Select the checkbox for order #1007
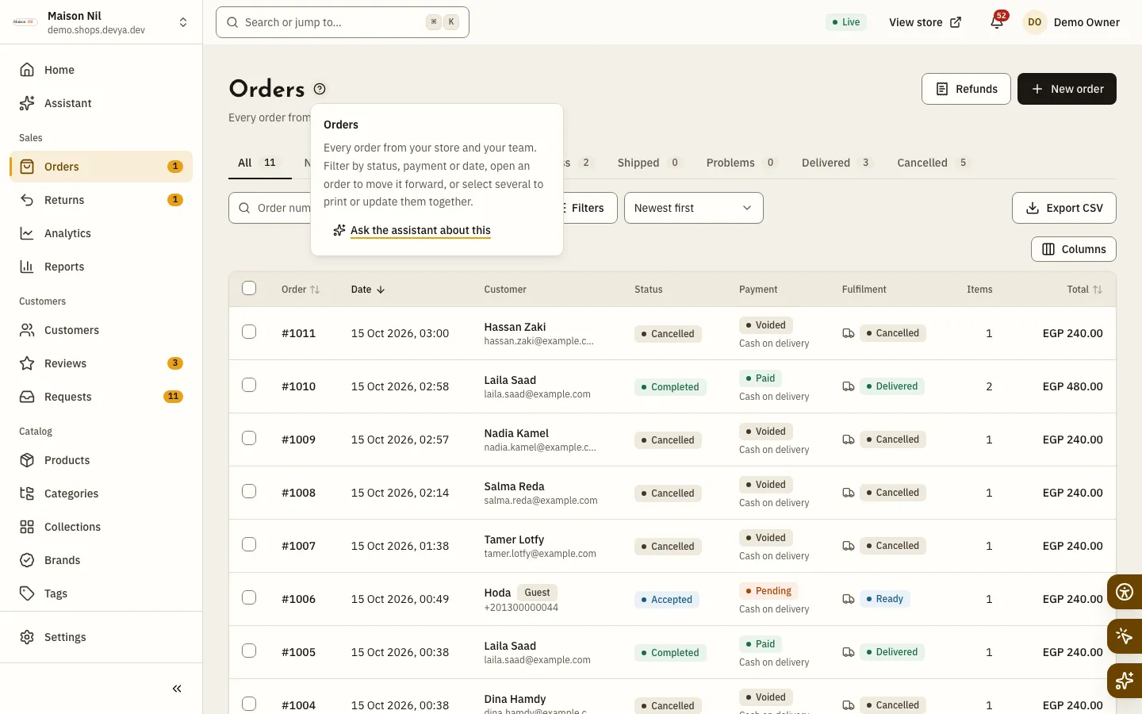Screen dimensions: 1142x714 coord(249,544)
